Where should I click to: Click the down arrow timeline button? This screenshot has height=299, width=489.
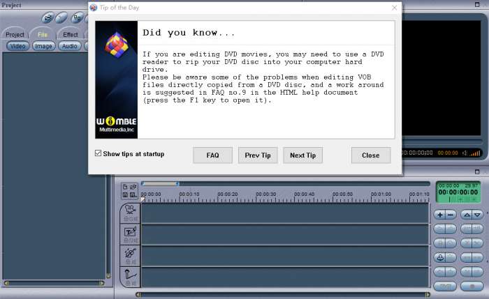click(x=477, y=215)
